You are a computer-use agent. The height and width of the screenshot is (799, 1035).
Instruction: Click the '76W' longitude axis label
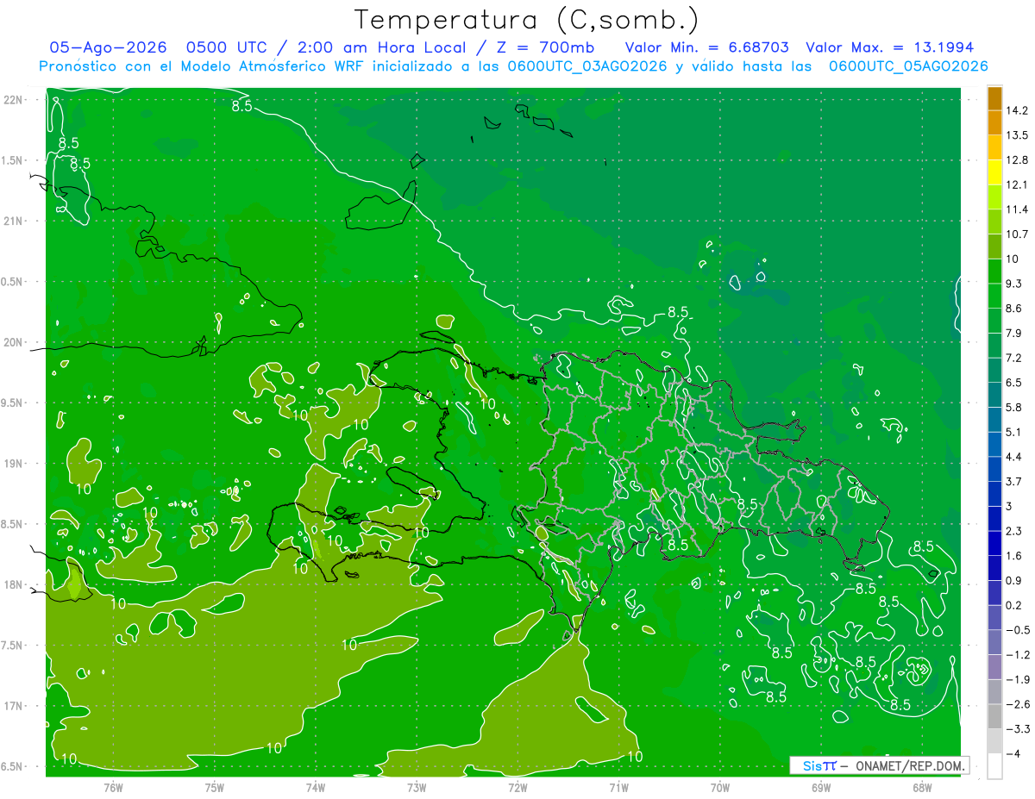[x=113, y=787]
